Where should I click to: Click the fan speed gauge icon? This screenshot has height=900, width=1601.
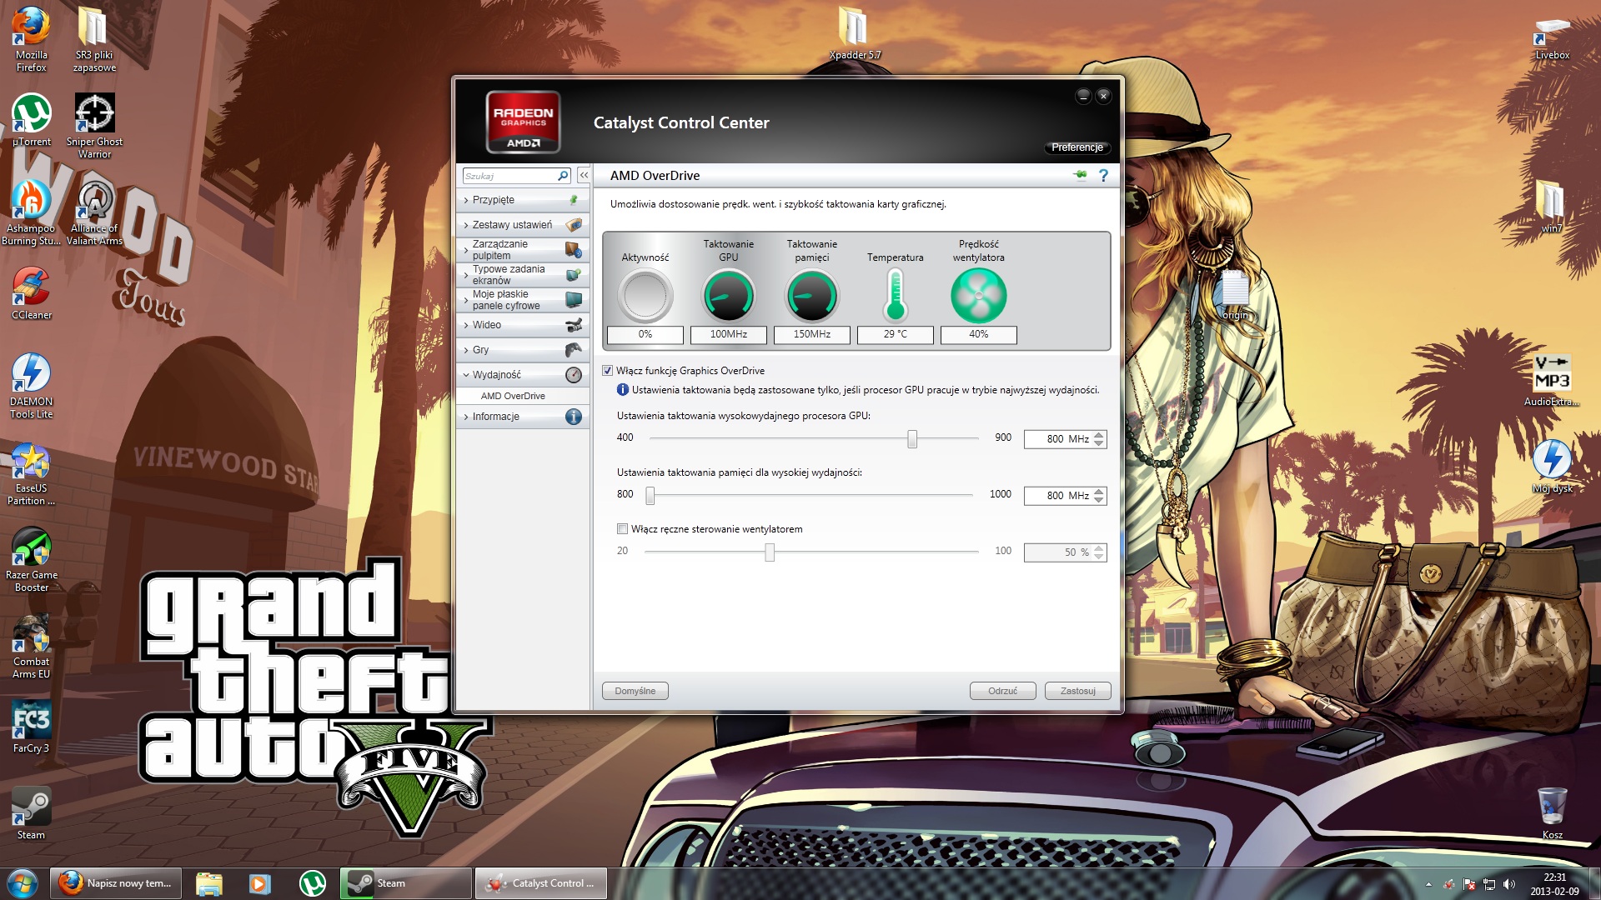coord(978,297)
